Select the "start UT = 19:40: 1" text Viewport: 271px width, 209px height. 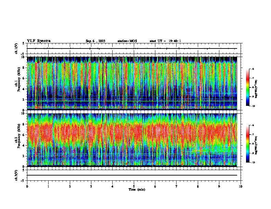point(165,41)
